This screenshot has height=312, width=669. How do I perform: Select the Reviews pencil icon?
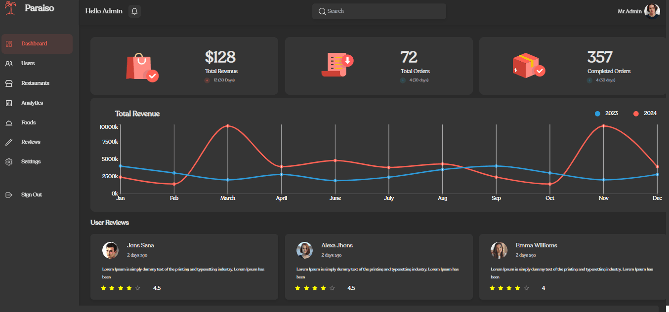coord(9,142)
